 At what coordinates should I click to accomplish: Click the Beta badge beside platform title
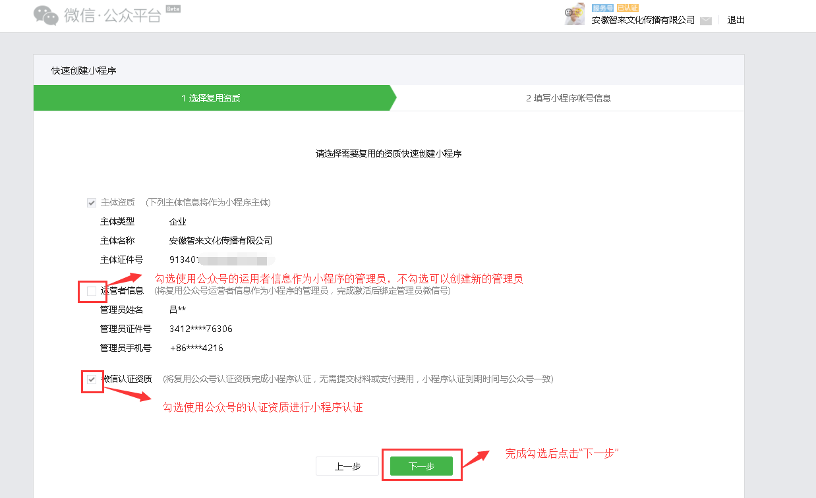173,9
